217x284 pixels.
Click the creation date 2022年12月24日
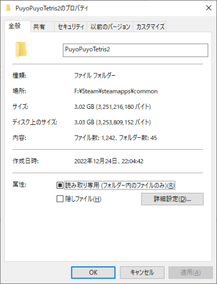click(x=96, y=161)
